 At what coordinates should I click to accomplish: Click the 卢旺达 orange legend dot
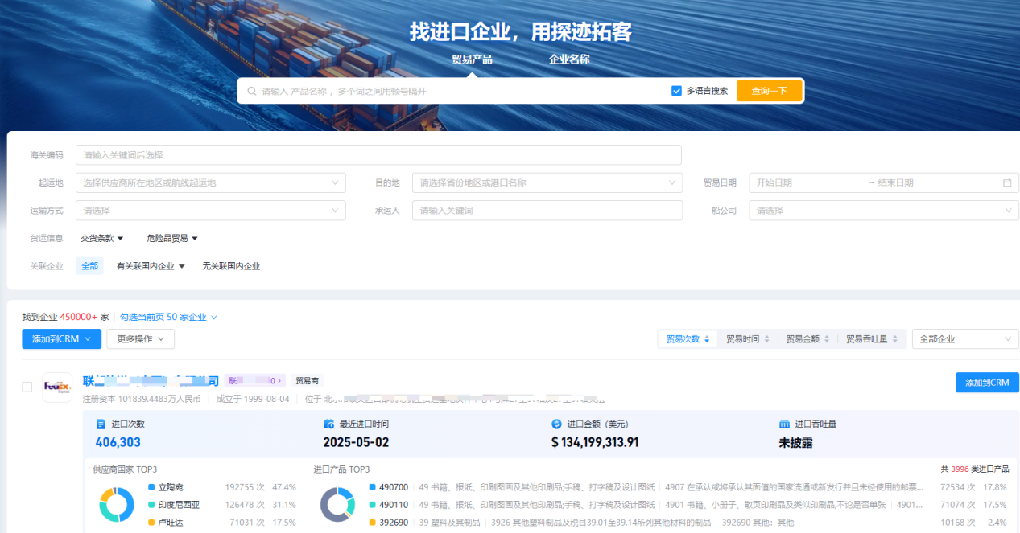[x=151, y=523]
